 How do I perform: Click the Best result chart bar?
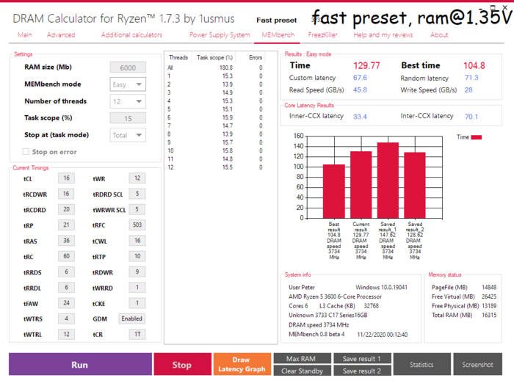tap(334, 192)
